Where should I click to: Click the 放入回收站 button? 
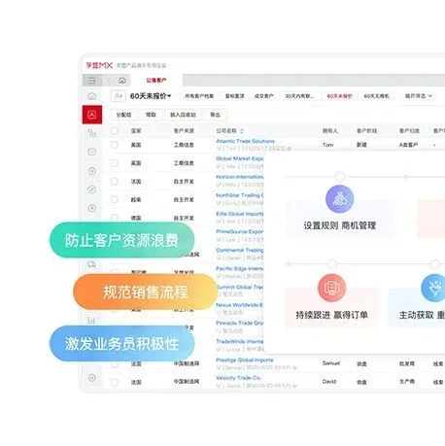pos(183,115)
